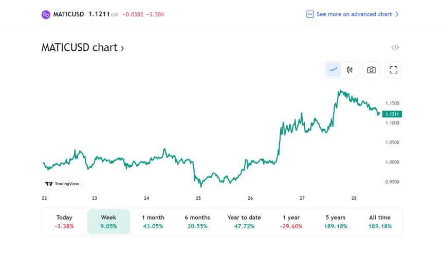This screenshot has height=255, width=442.
Task: Open chart in fullscreen mode
Action: pos(394,70)
